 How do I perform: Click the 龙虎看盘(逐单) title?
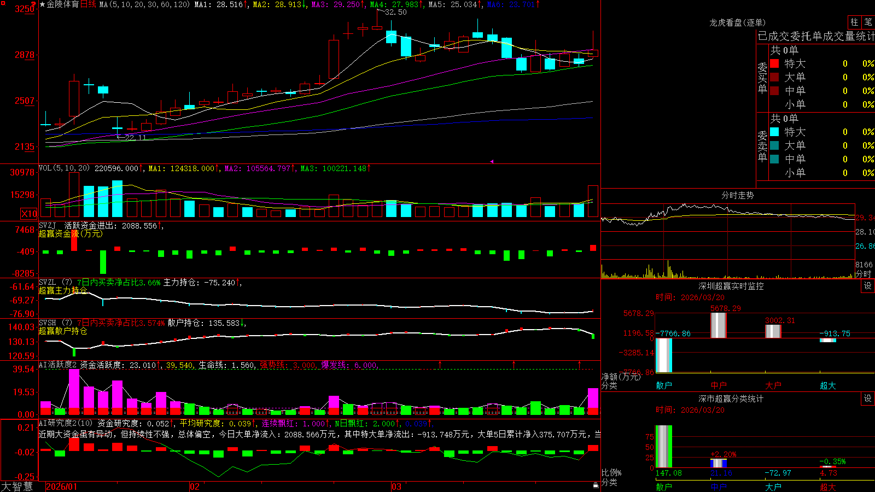click(737, 22)
